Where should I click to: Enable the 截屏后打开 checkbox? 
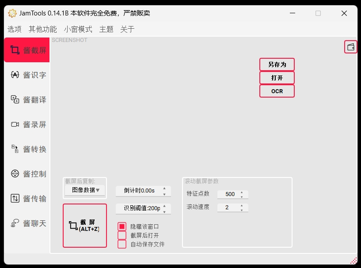click(122, 235)
